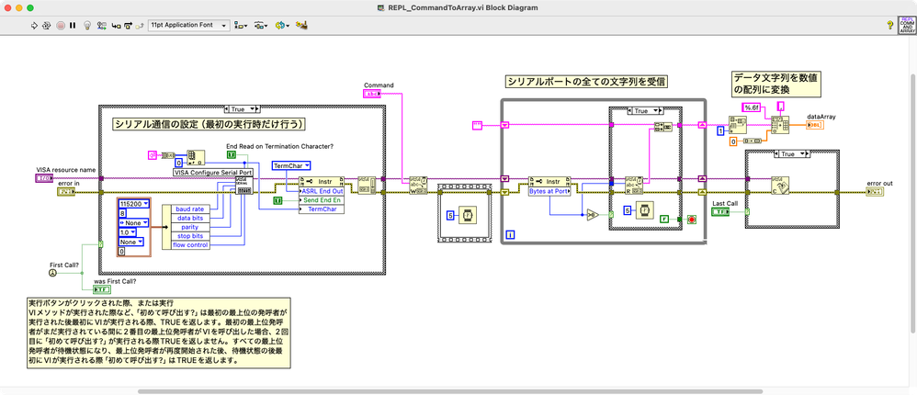Toggle the True constant wired to Send End En
The image size is (917, 395).
278,200
